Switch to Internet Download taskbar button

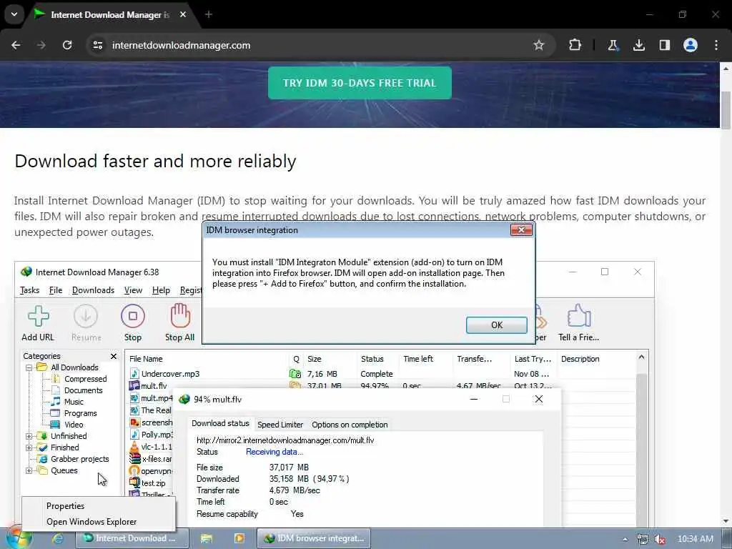[x=132, y=538]
